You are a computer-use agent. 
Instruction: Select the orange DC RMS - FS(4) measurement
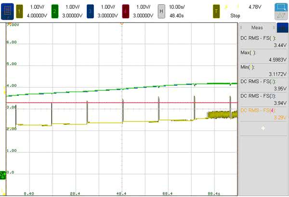tap(263, 114)
